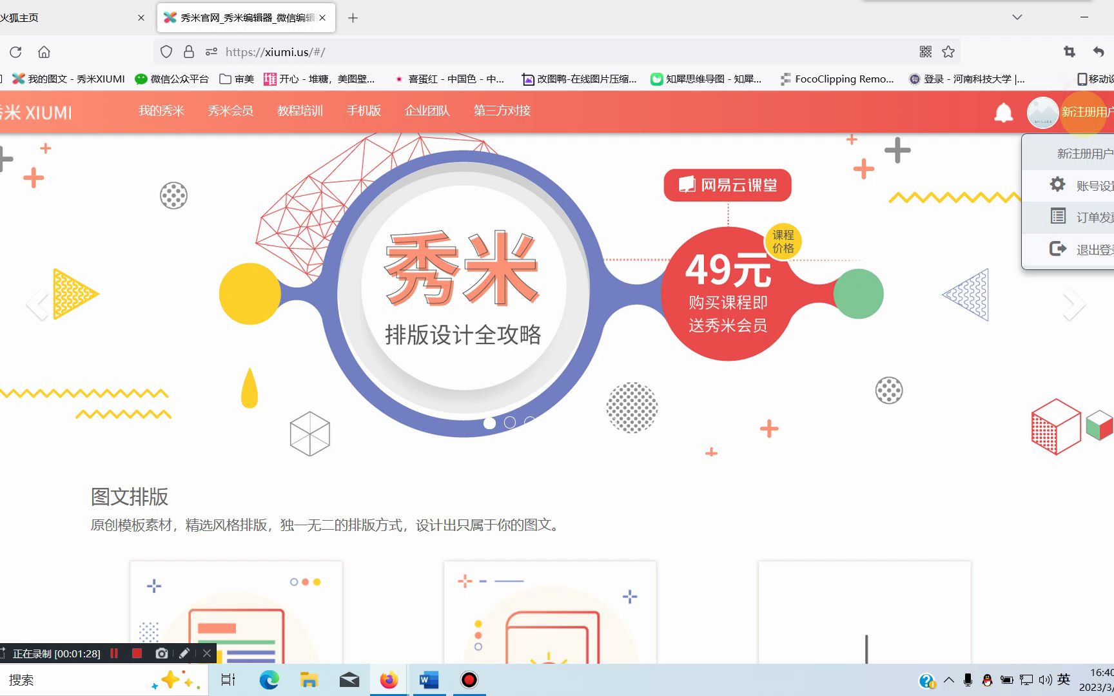Expand the tab list chevron near window controls
This screenshot has width=1114, height=696.
coord(1017,17)
